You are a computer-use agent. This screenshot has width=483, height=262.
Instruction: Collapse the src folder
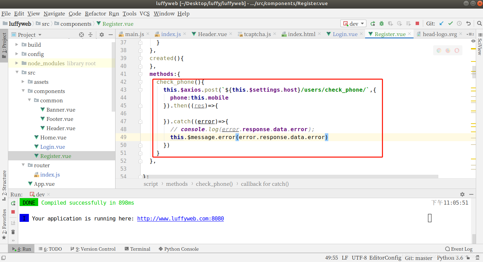pyautogui.click(x=17, y=72)
